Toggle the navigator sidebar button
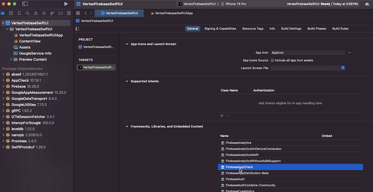373x192 pixels. coord(25,4)
